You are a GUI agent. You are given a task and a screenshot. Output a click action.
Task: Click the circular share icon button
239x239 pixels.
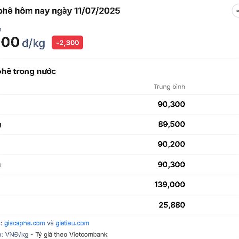tap(236, 11)
